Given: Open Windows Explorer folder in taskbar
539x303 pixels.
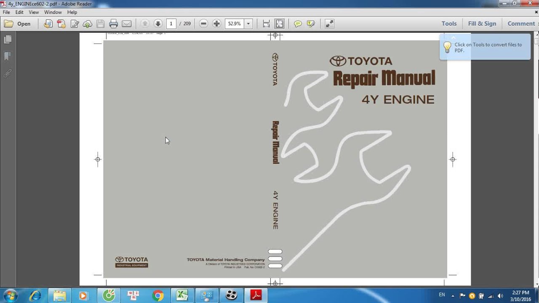Looking at the screenshot, I should coord(59,295).
